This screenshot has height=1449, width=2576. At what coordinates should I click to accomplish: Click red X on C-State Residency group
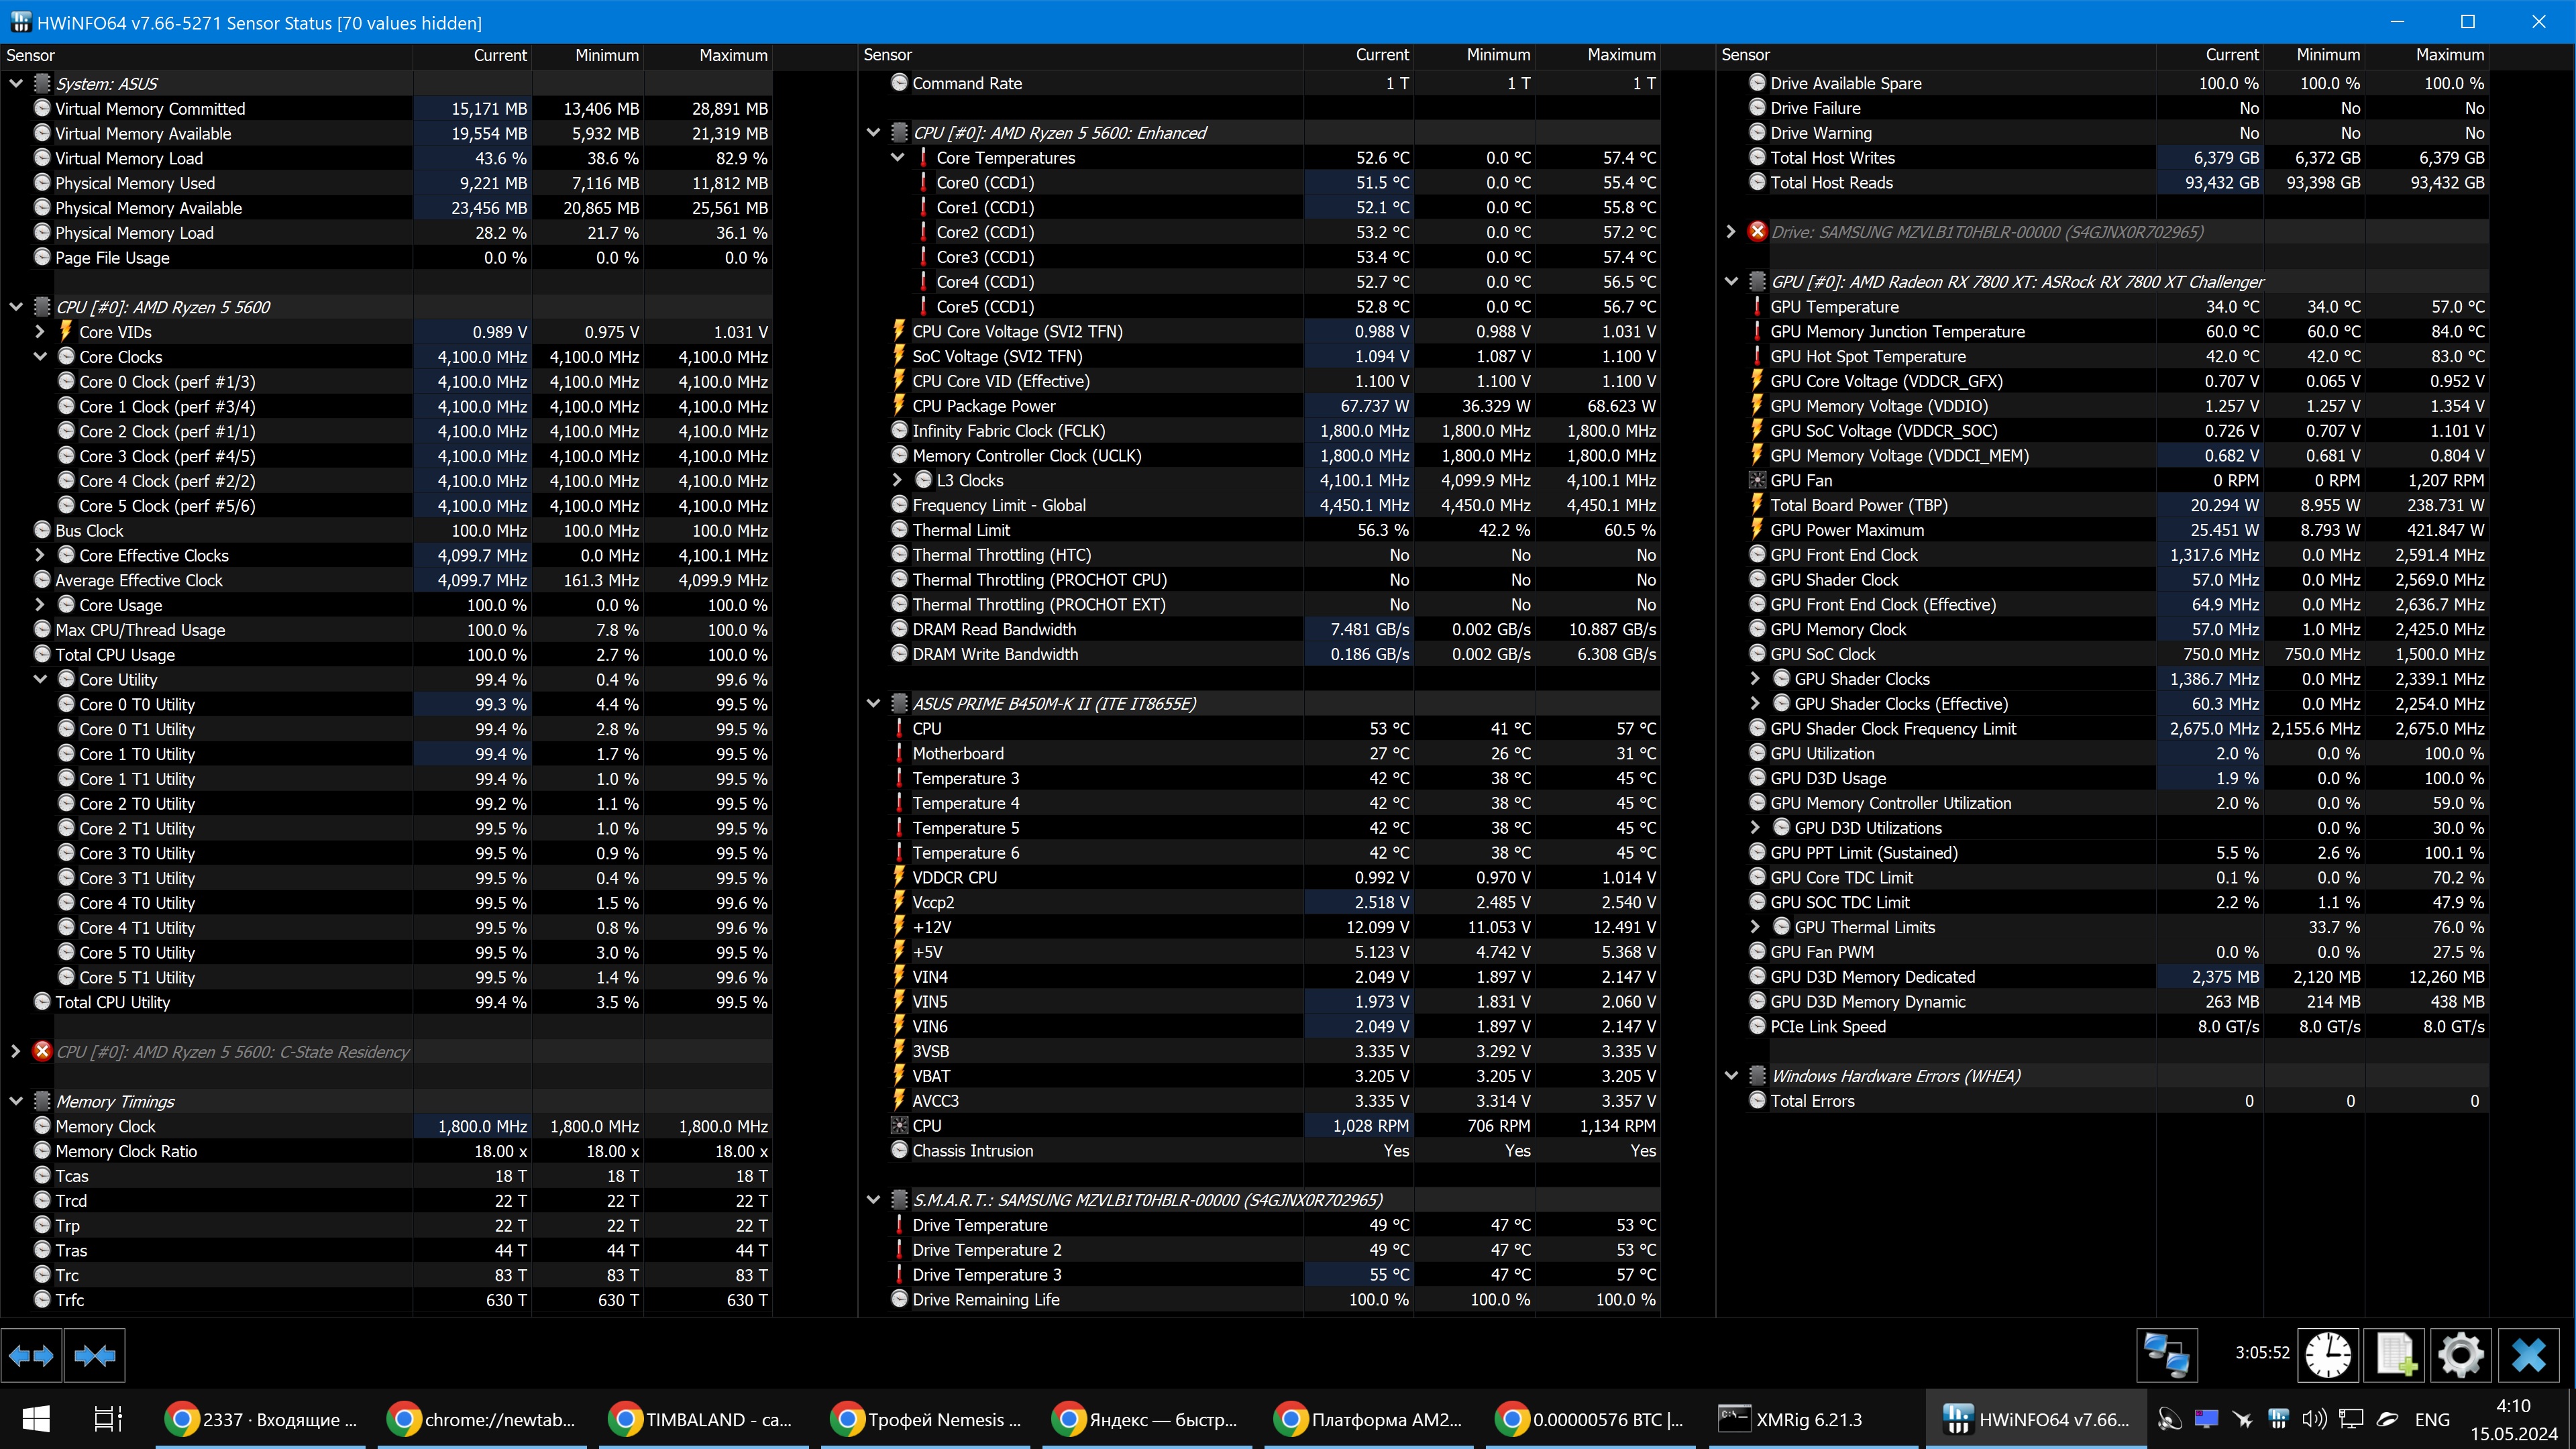[x=42, y=1051]
